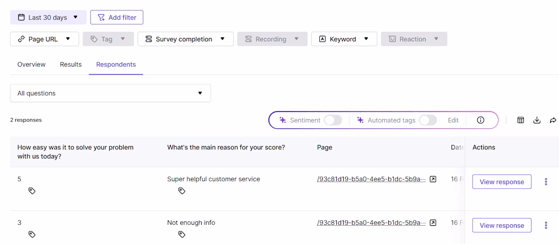
Task: Open the Tag filter dropdown
Action: click(108, 39)
